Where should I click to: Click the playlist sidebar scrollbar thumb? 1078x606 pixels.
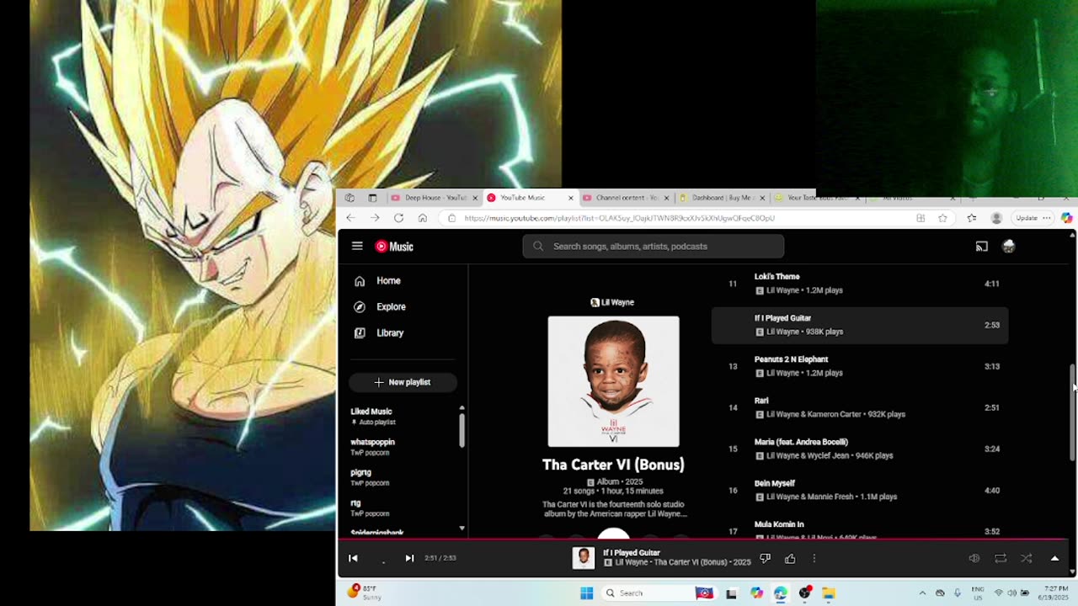click(x=462, y=429)
